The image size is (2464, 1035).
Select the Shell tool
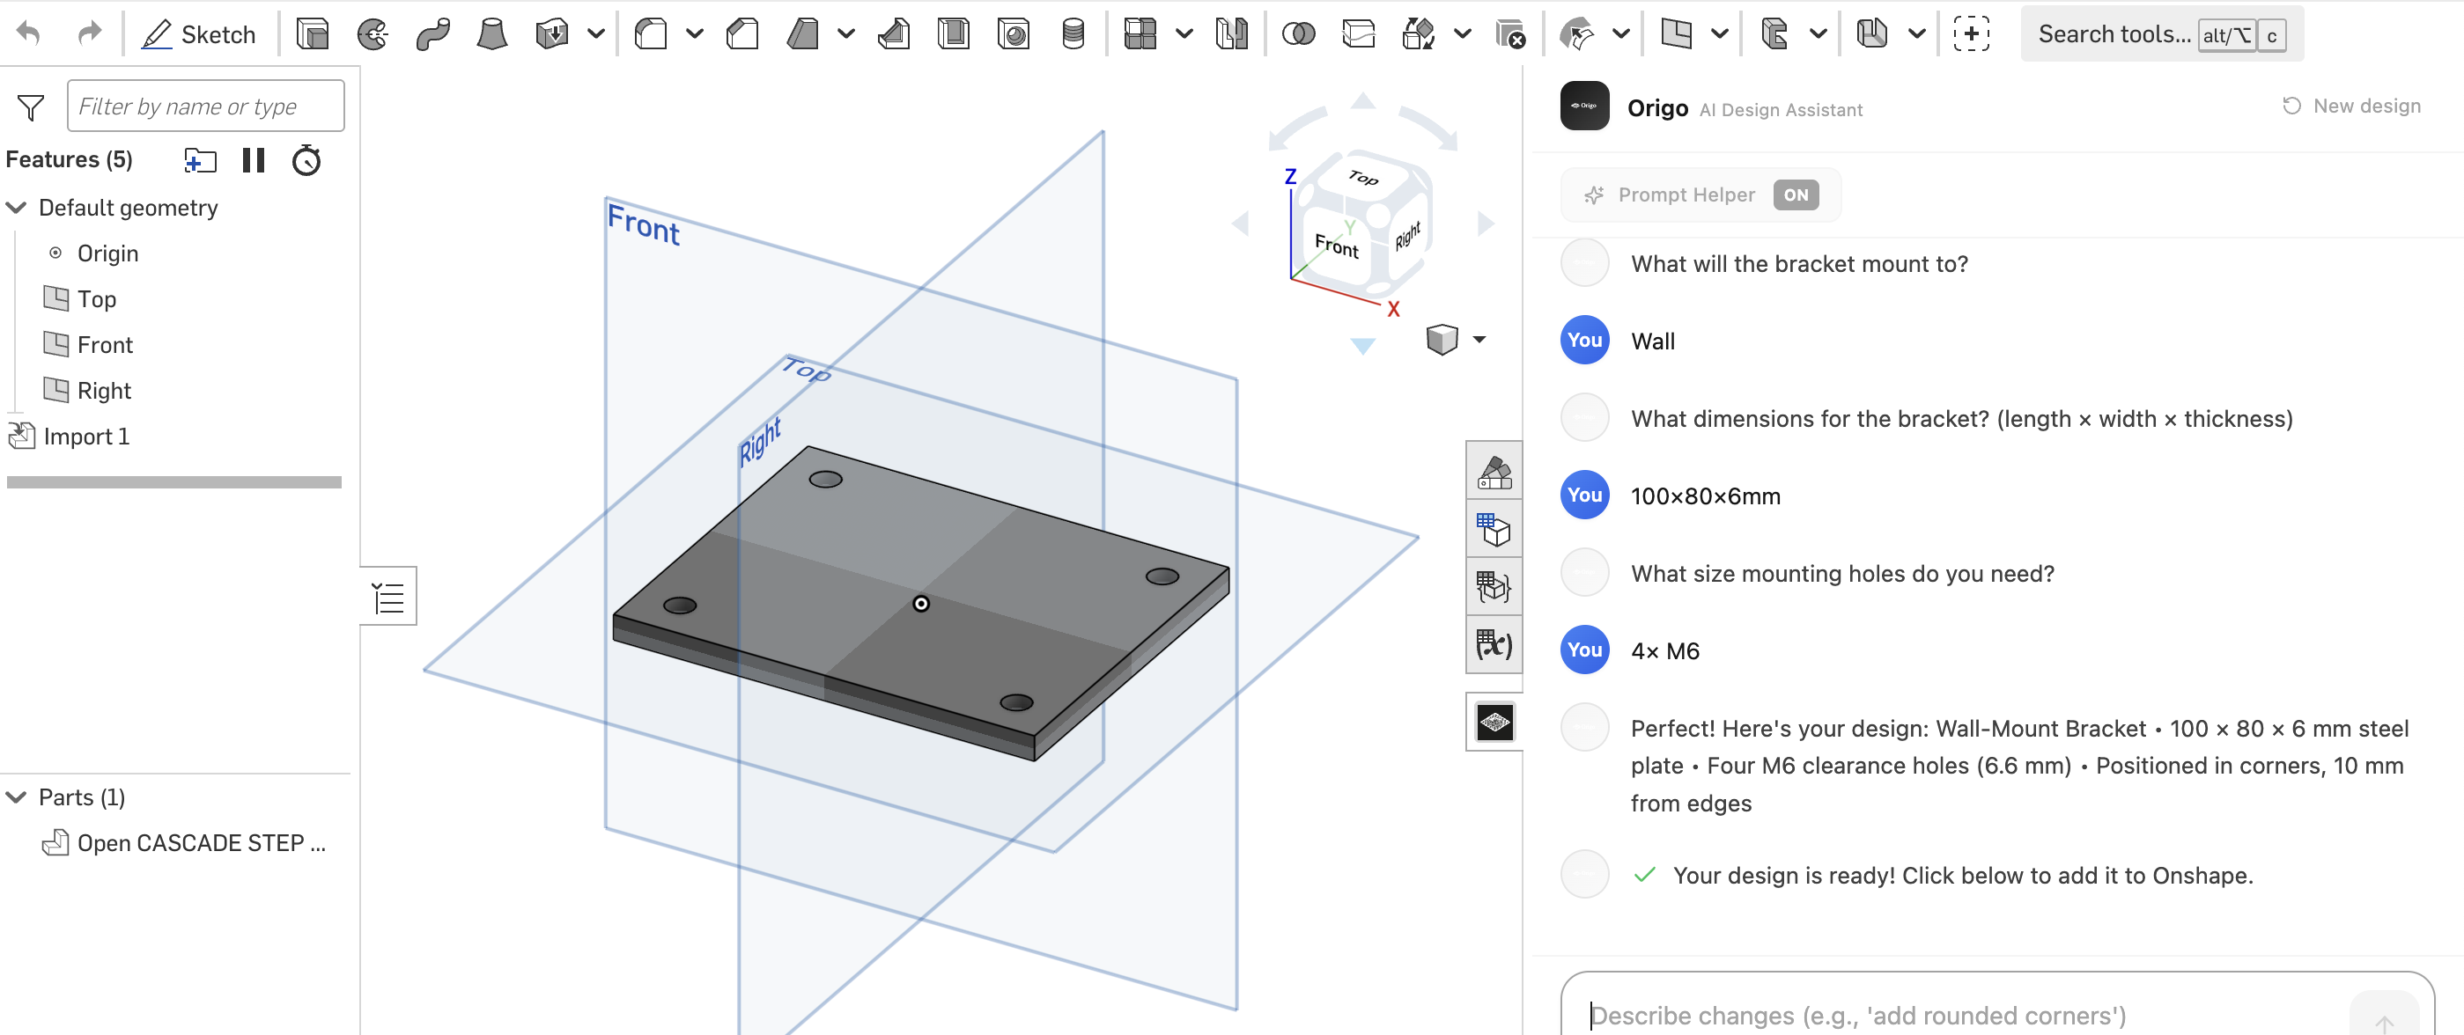click(x=954, y=33)
